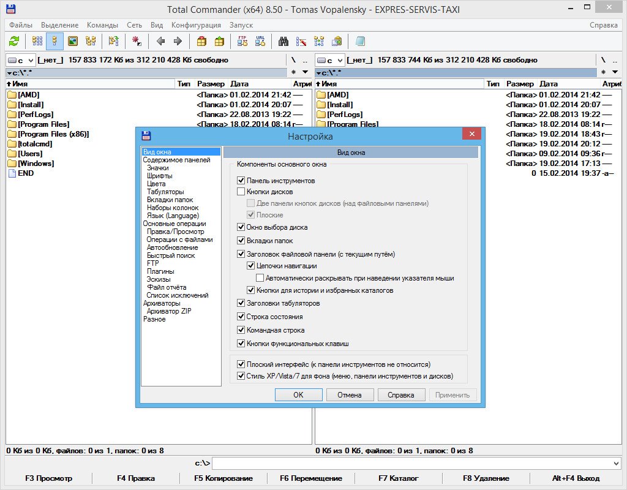Uncheck Заголовок файловой панели checkbox
This screenshot has width=627, height=490.
tap(241, 254)
